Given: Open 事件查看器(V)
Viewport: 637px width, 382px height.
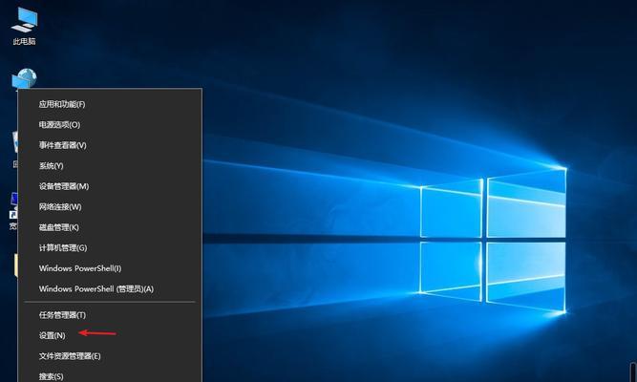Looking at the screenshot, I should (110, 145).
